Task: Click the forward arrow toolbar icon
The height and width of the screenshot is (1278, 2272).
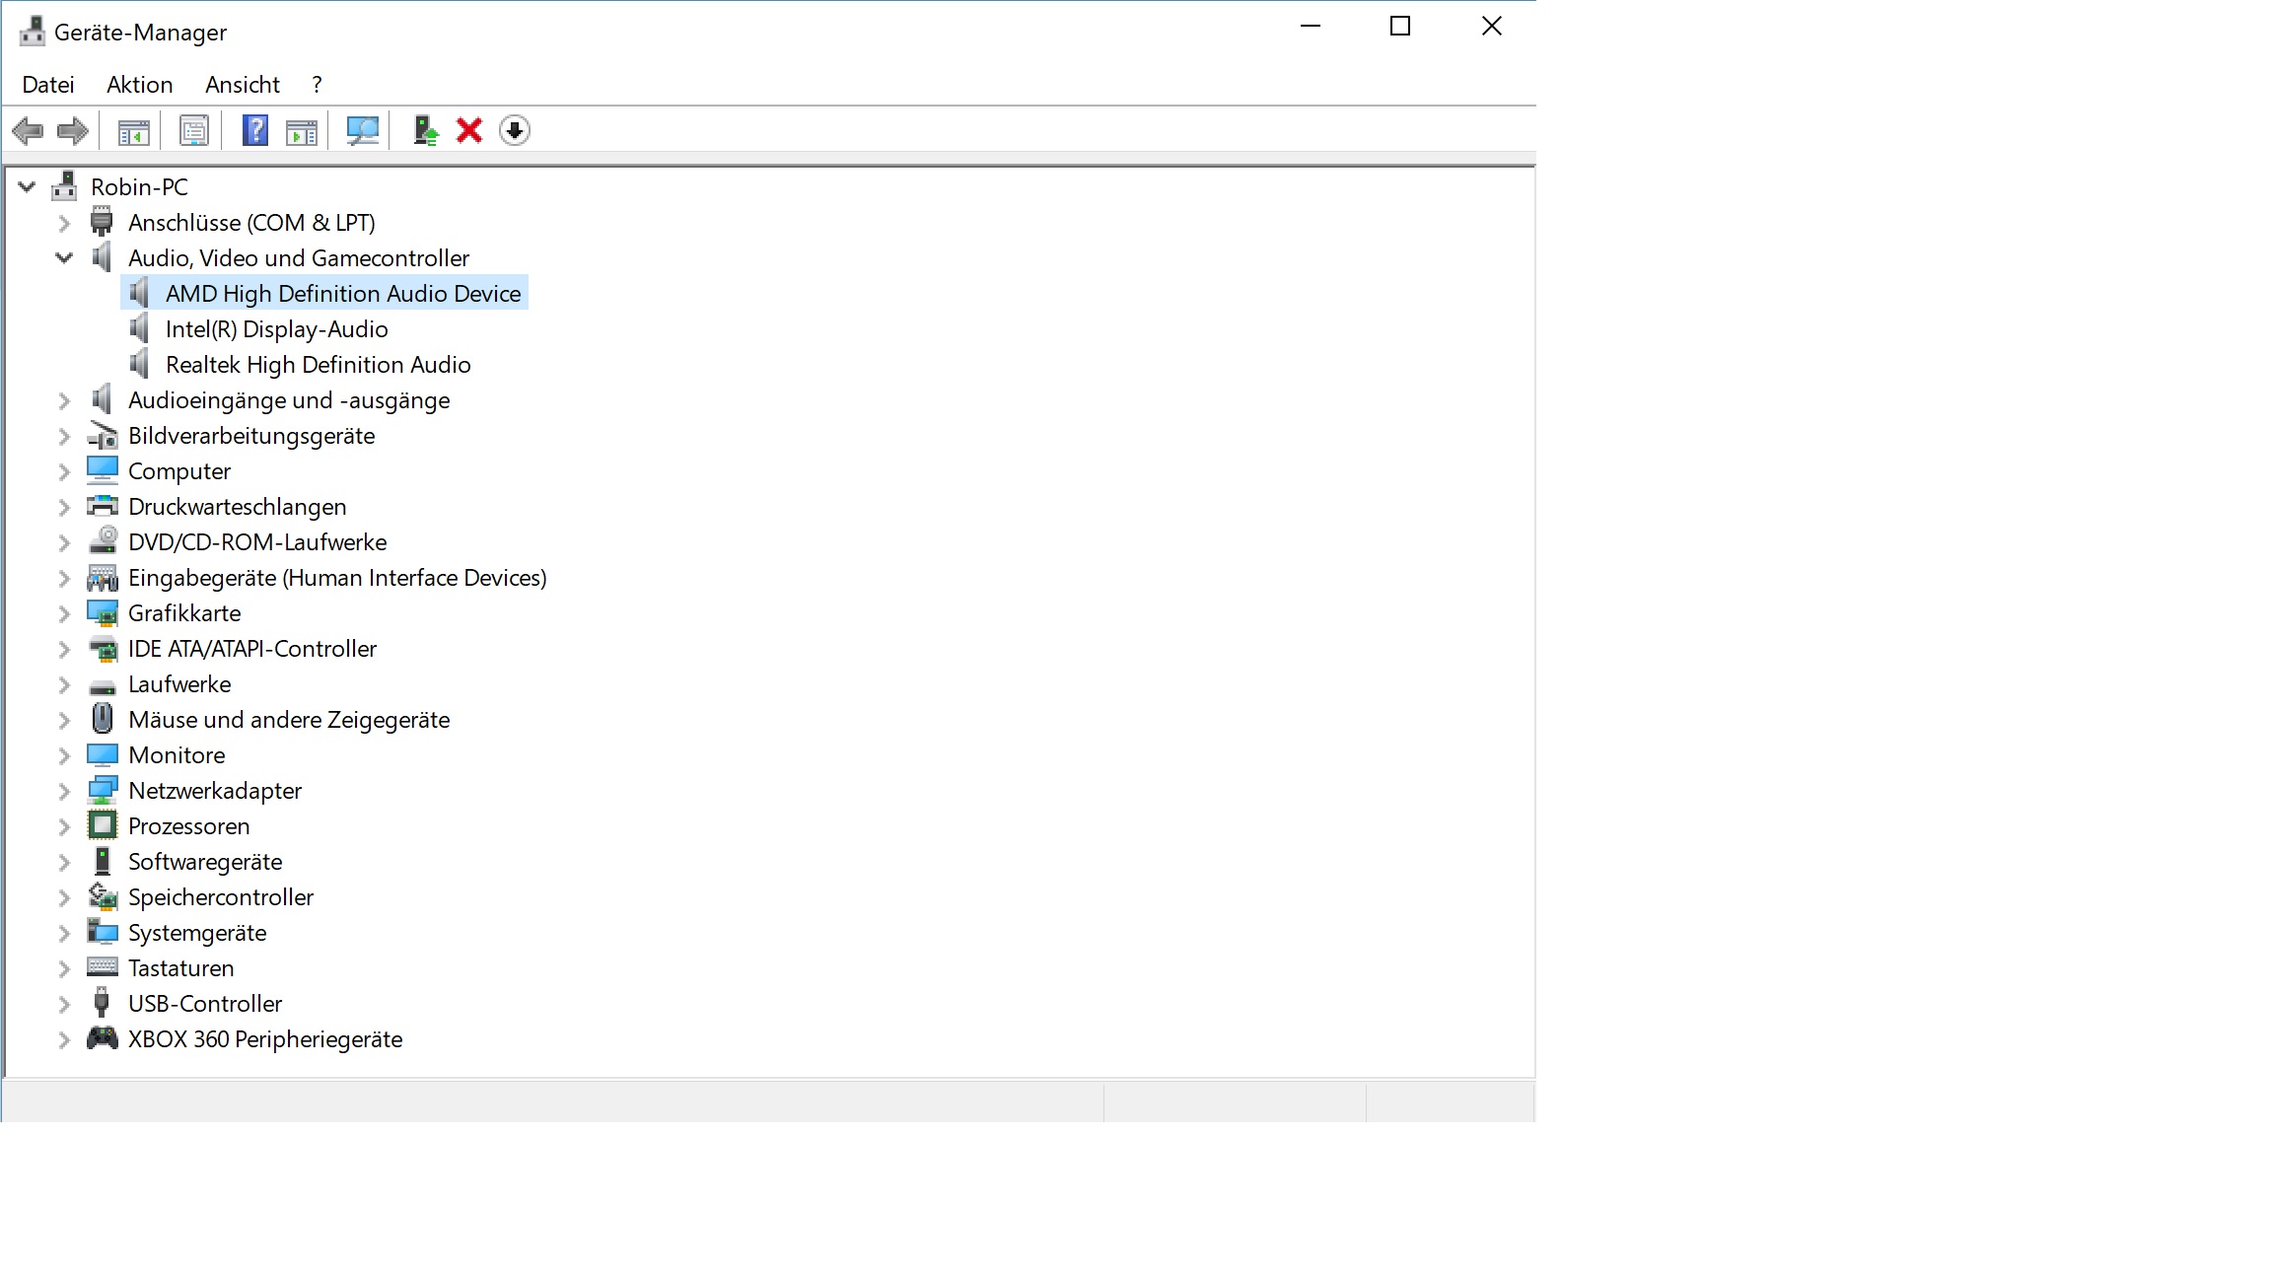Action: click(73, 131)
